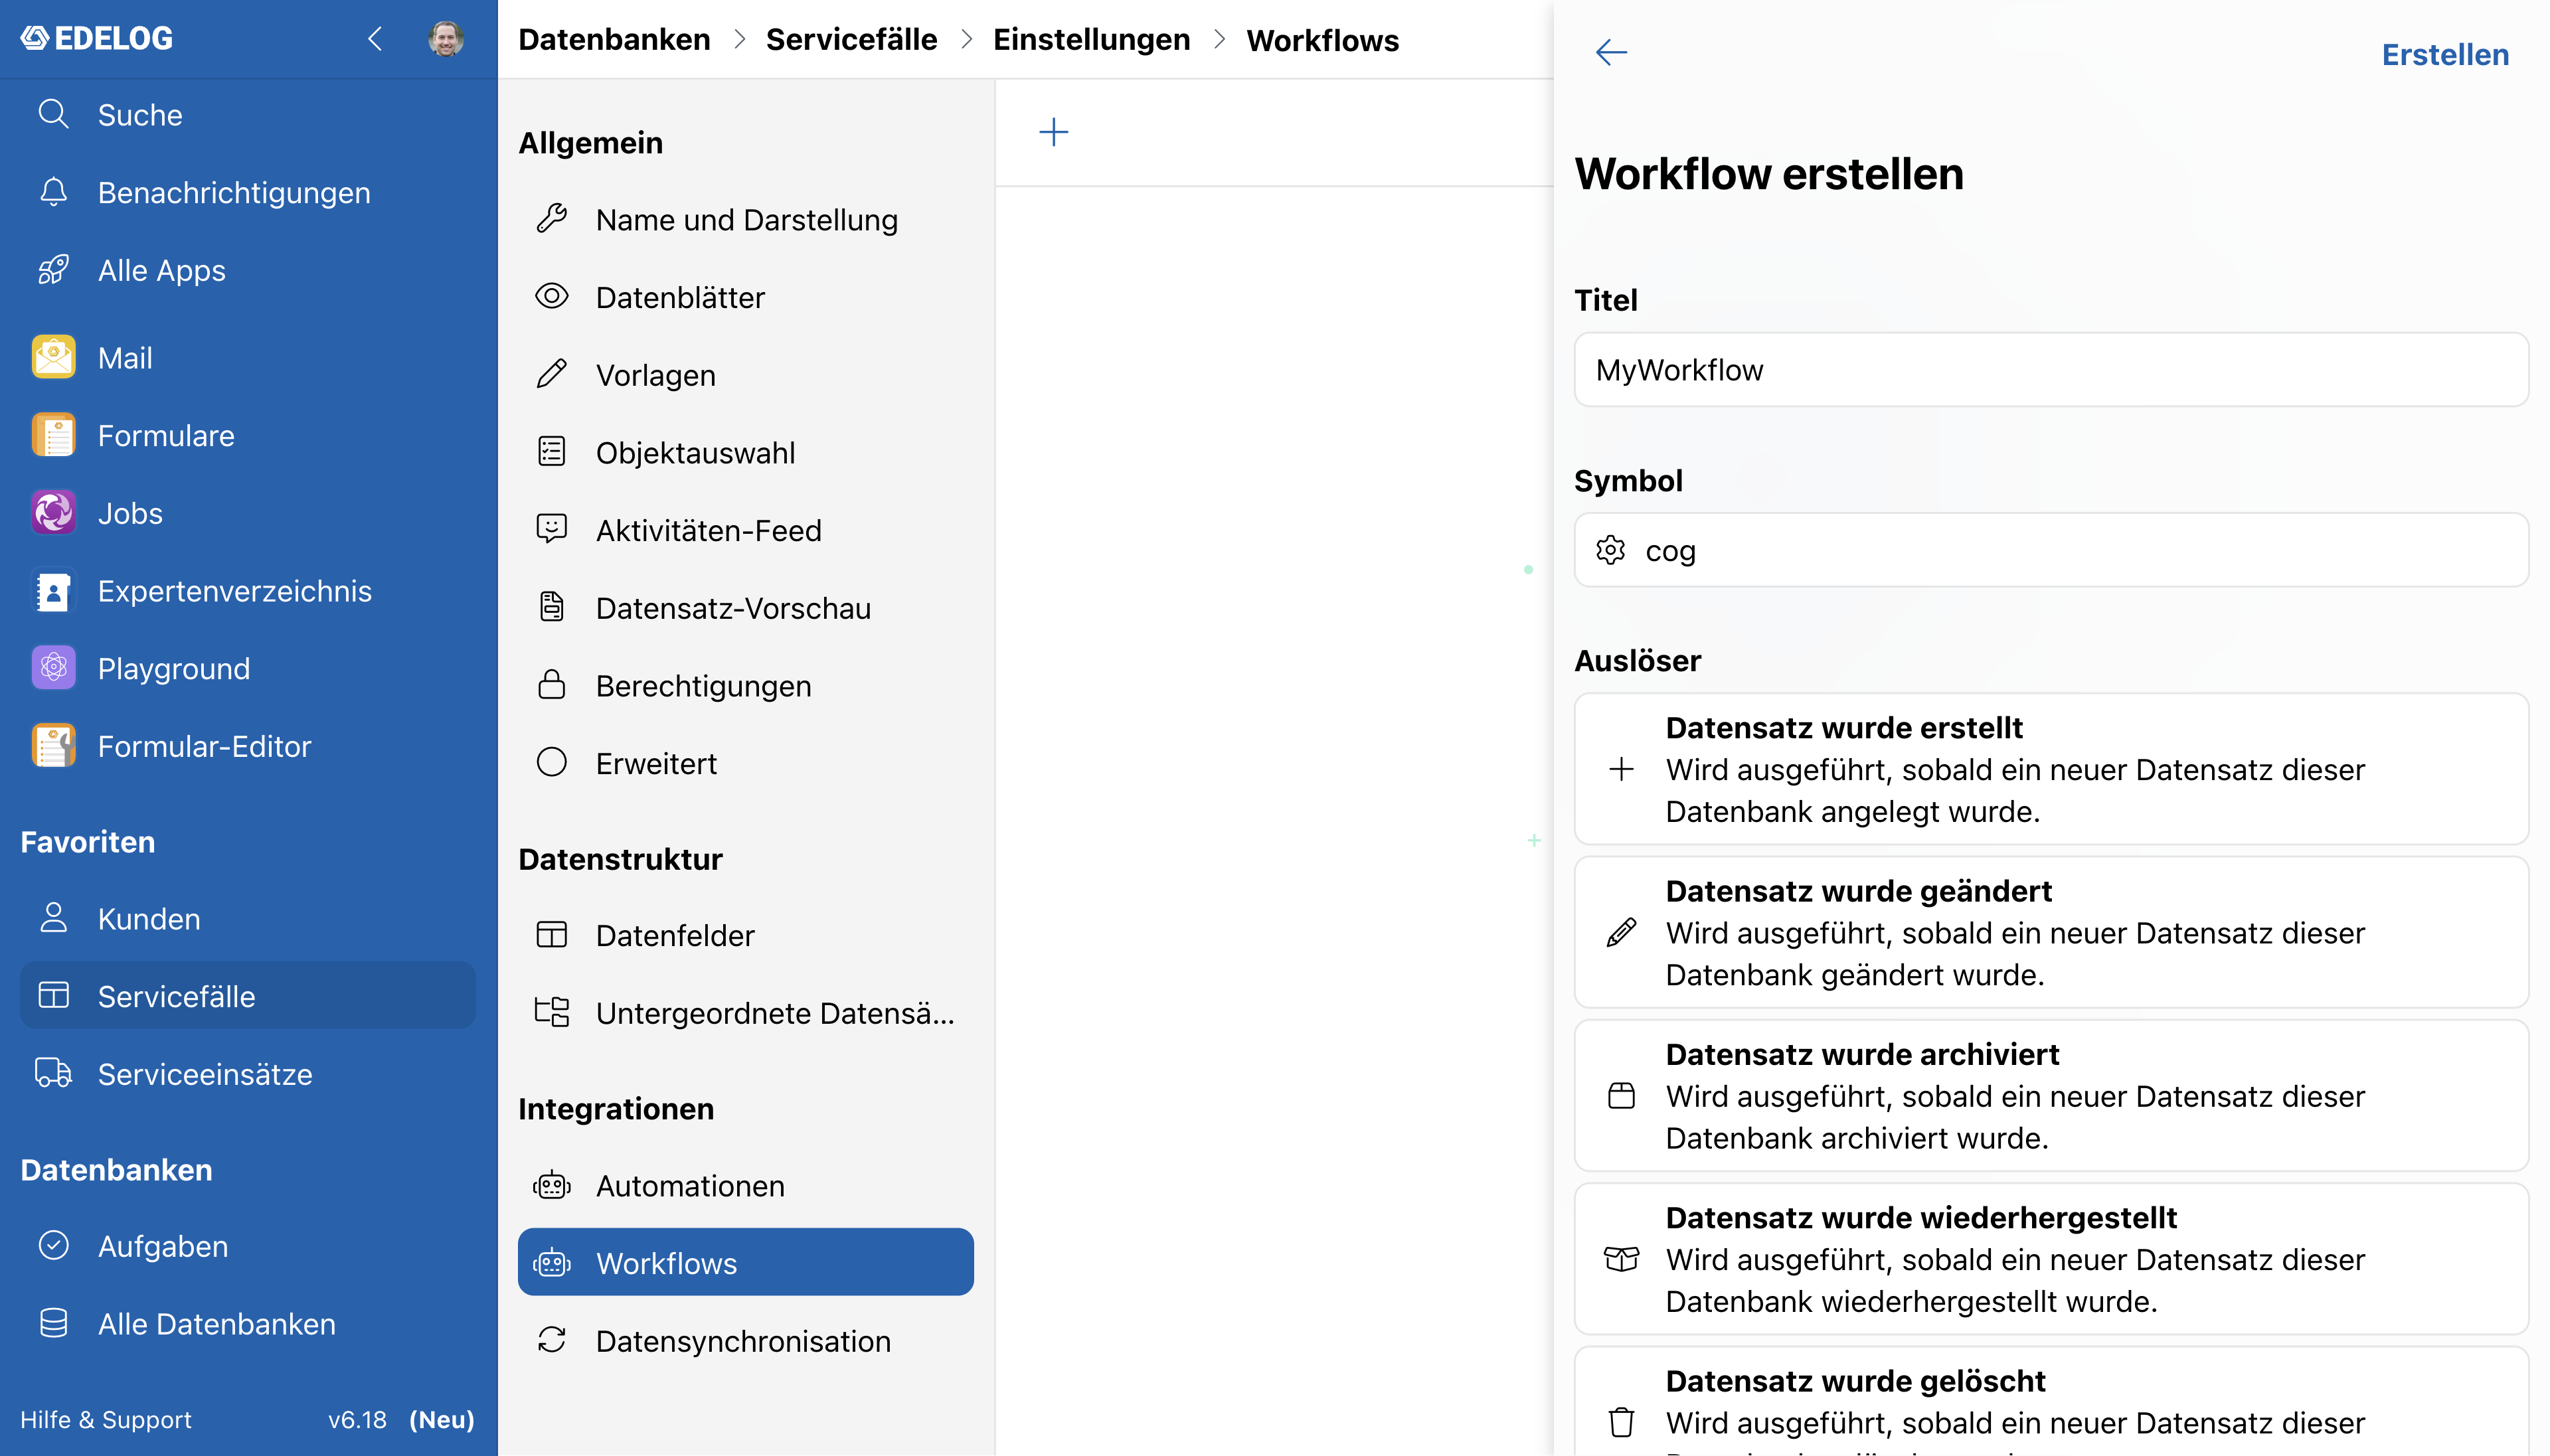Open the Suche search icon
Image resolution: width=2550 pixels, height=1456 pixels.
point(53,114)
